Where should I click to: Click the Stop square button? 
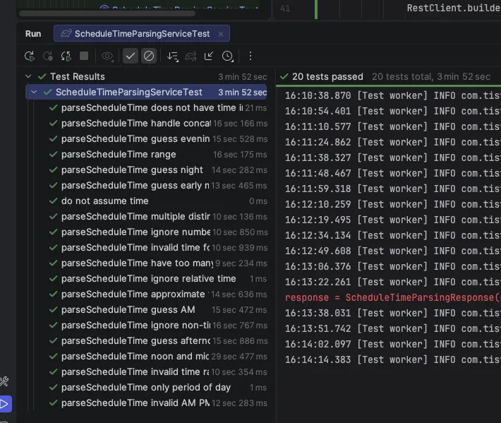tap(84, 56)
